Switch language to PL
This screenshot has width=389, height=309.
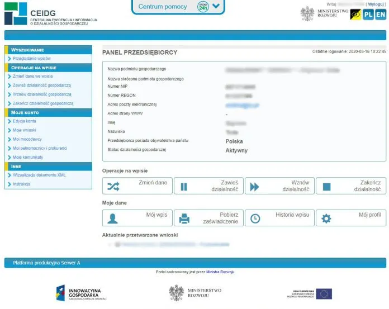coord(368,15)
